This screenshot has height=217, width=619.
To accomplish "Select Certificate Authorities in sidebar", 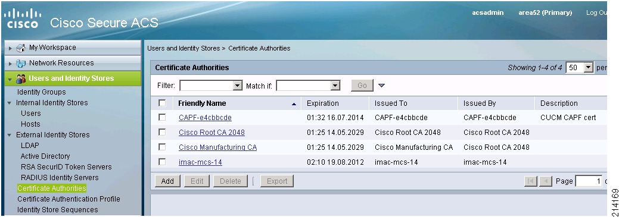I will 52,188.
